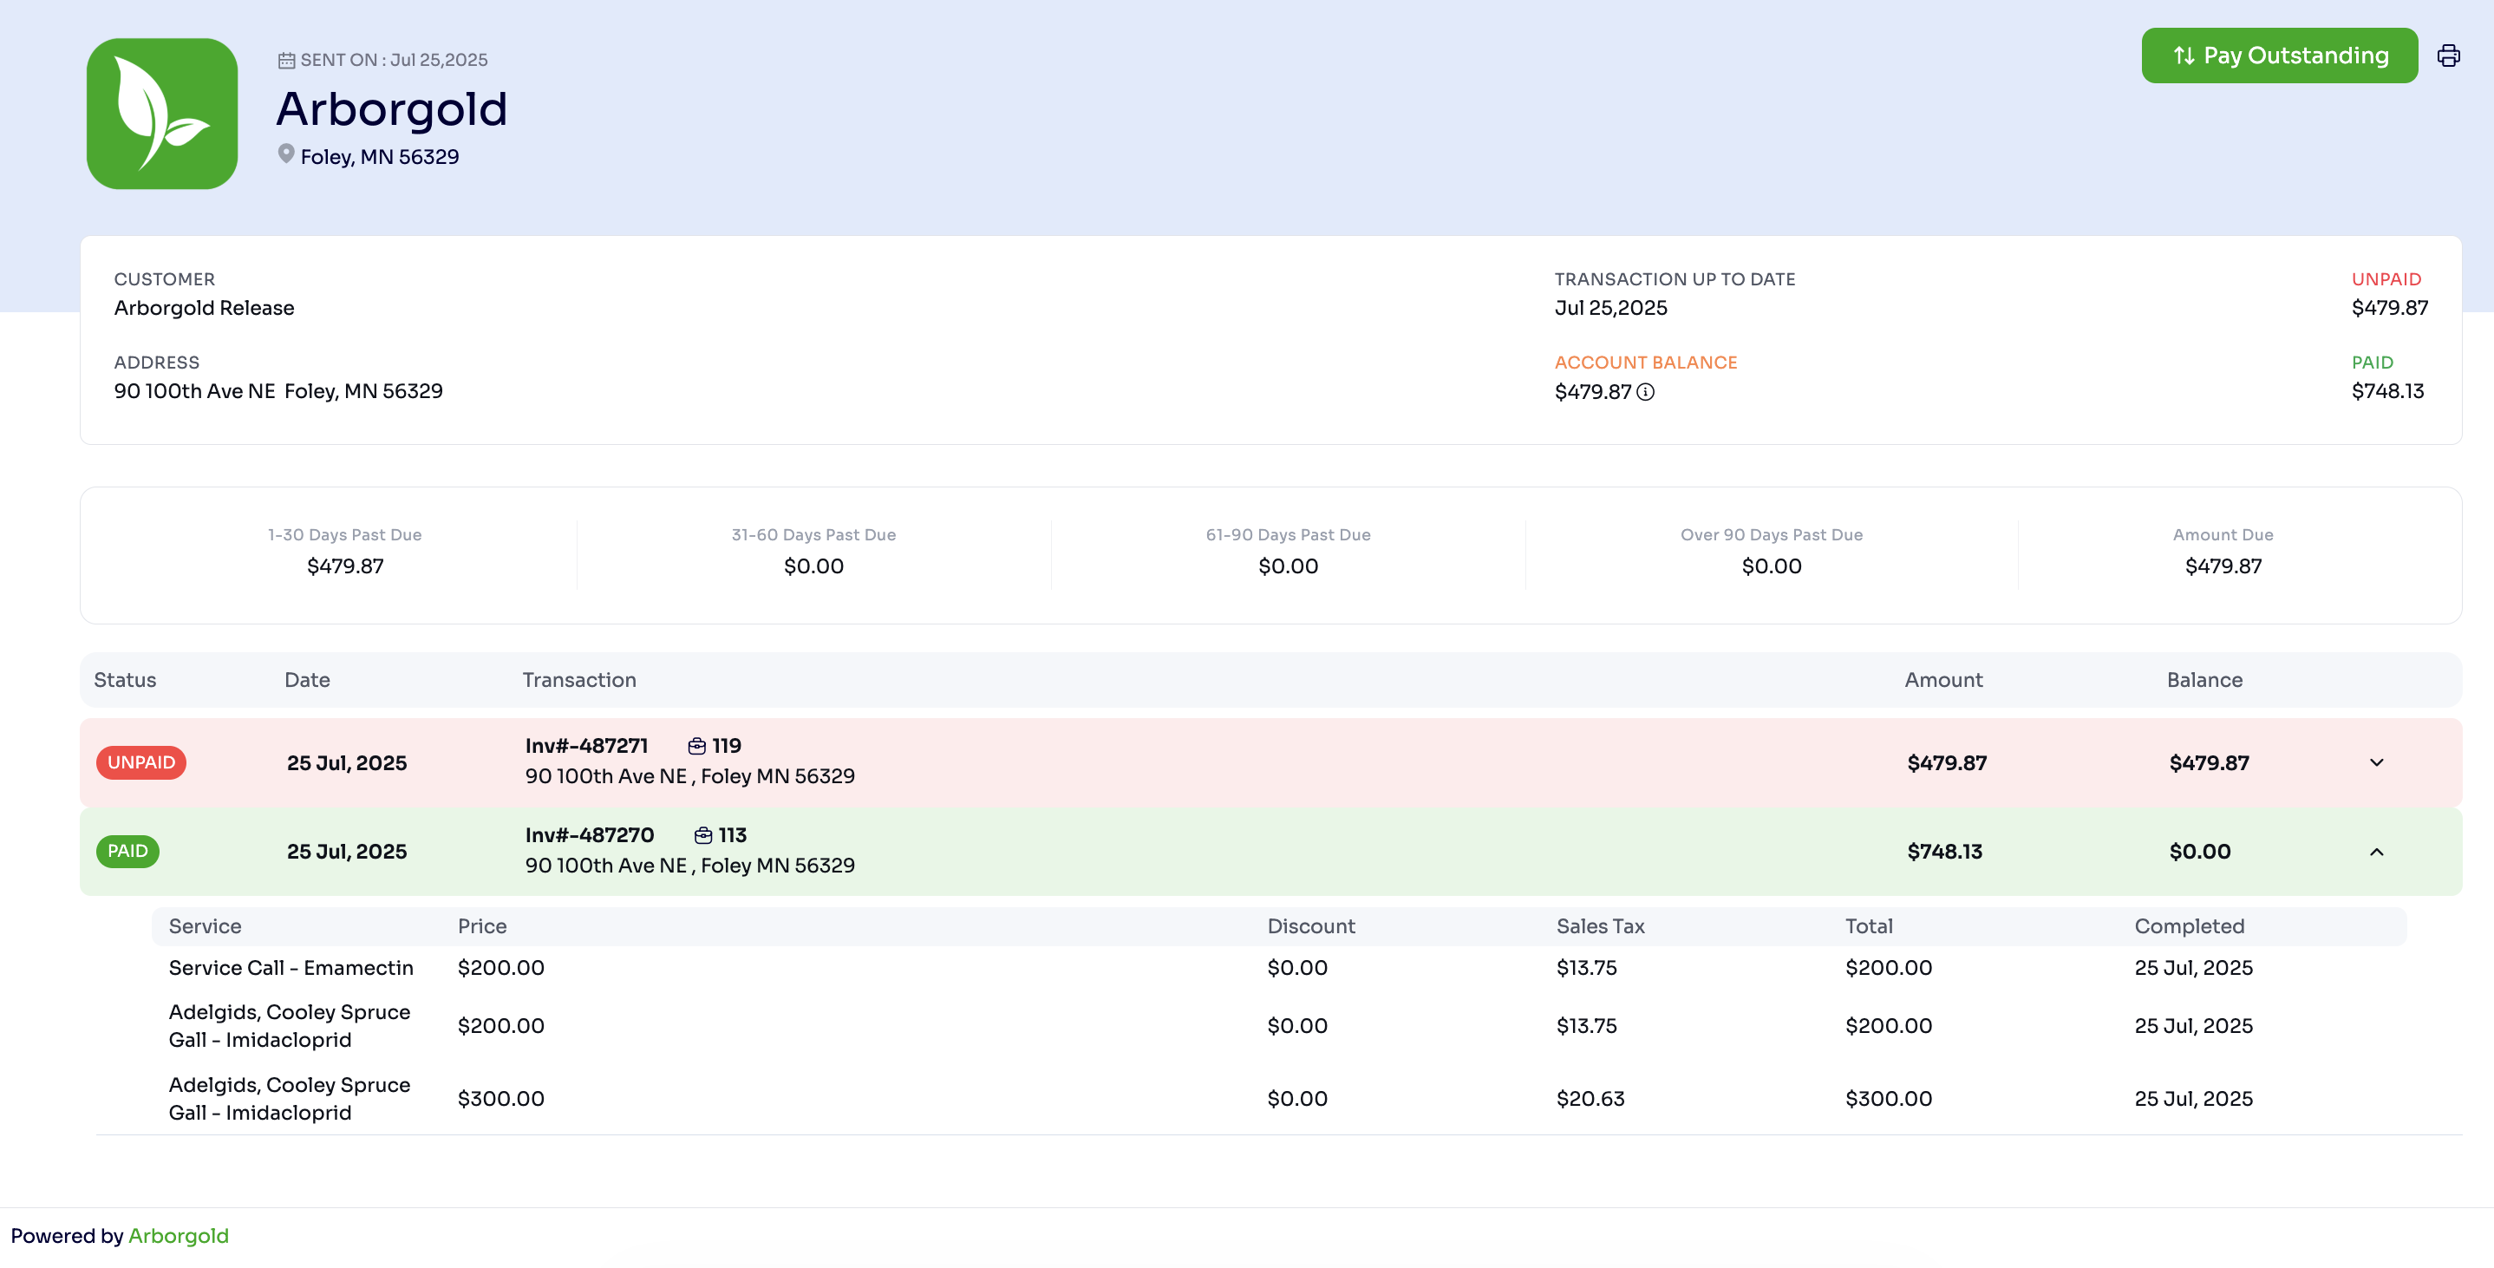The height and width of the screenshot is (1268, 2494).
Task: Click the PAID total $748.13 in summary
Action: tap(2388, 391)
